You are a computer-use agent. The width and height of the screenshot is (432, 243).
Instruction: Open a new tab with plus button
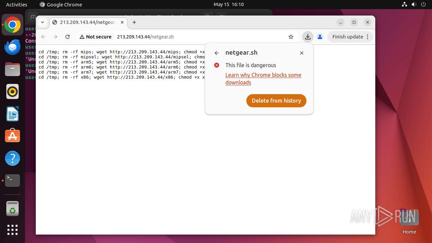tap(134, 22)
